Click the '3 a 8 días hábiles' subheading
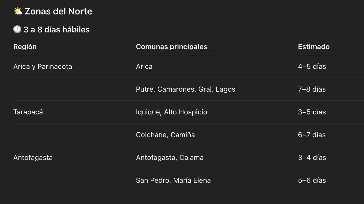364x204 pixels. click(57, 30)
